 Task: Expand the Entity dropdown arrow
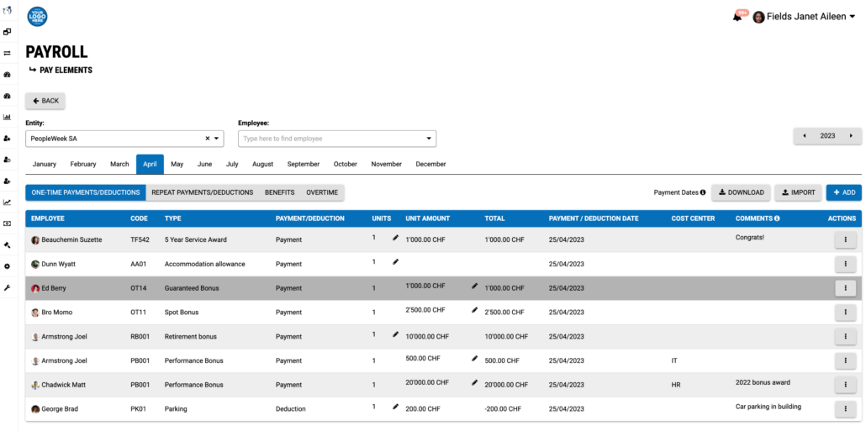(x=217, y=139)
